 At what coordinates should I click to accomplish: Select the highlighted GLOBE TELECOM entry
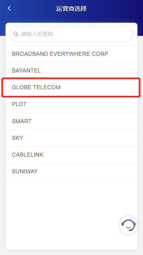(x=71, y=87)
